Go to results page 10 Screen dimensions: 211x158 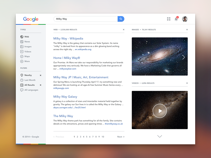coord(103,137)
